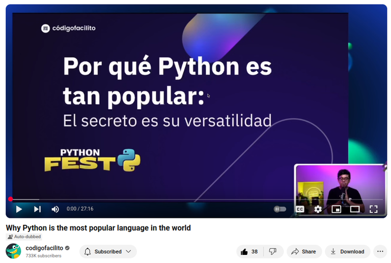Download this video
The height and width of the screenshot is (263, 391).
click(x=348, y=251)
